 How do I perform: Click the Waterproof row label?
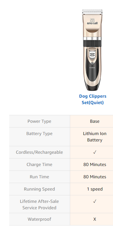39,219
